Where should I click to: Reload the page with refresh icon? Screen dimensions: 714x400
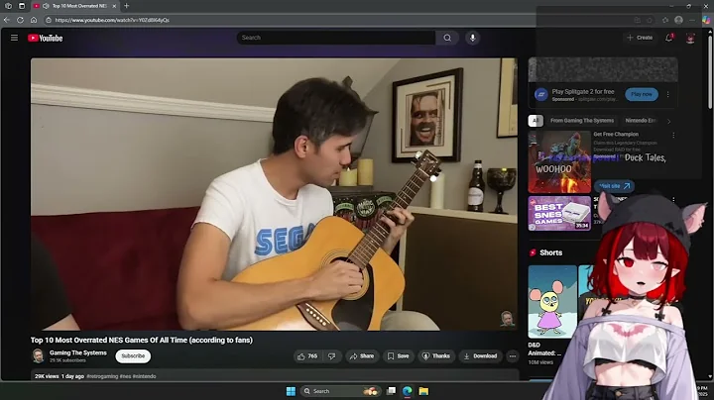20,20
